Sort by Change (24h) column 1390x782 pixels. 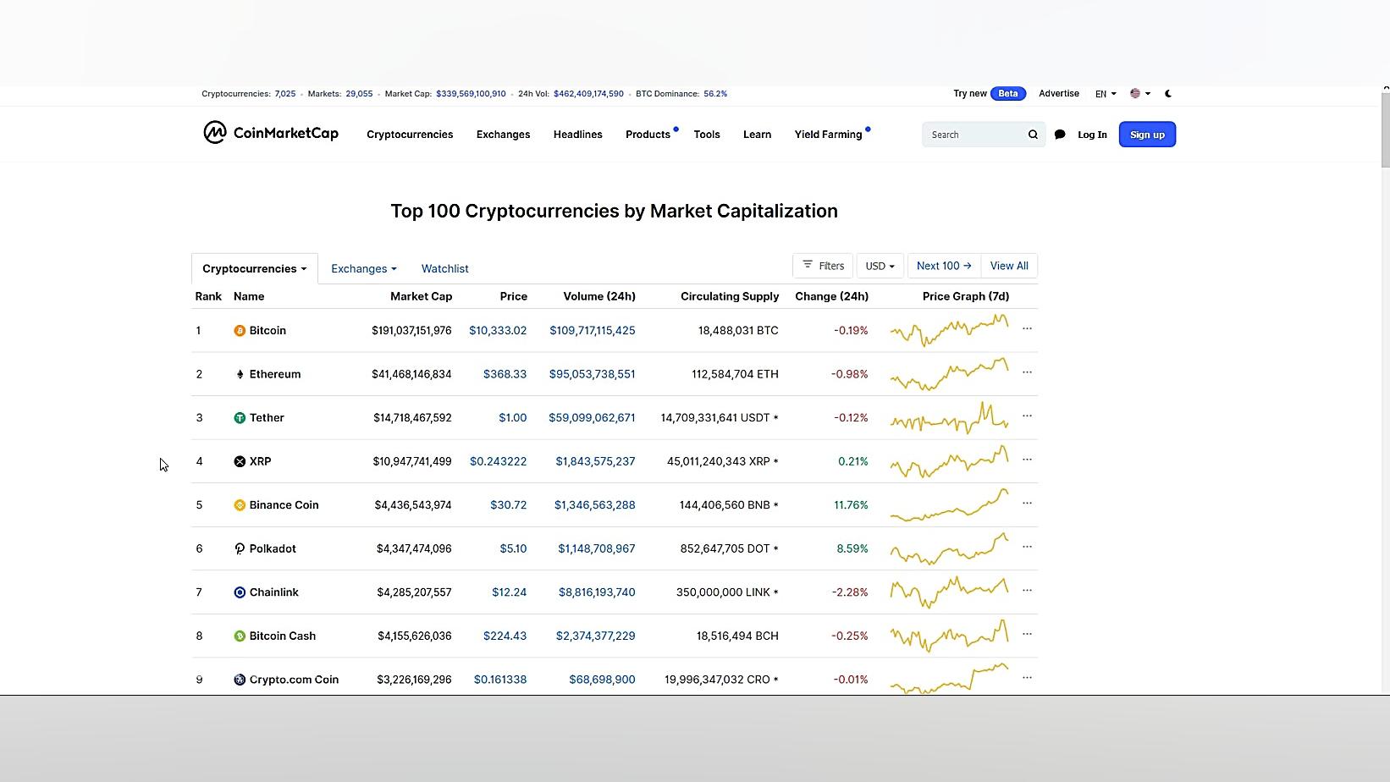pos(831,296)
